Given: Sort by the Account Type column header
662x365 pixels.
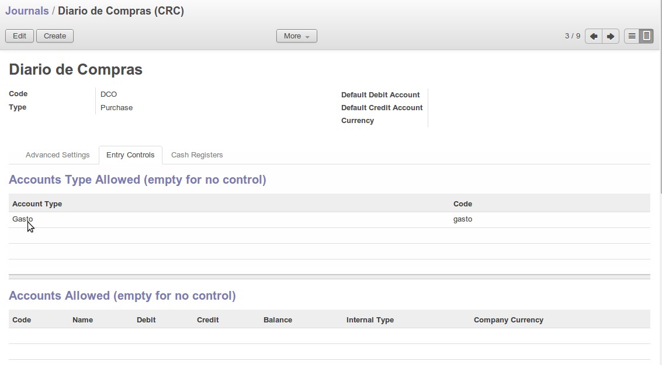Looking at the screenshot, I should (37, 203).
